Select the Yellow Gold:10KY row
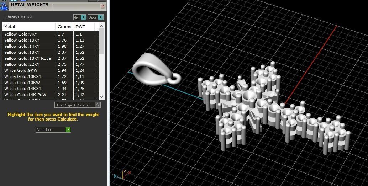This screenshot has height=186, width=368. pyautogui.click(x=51, y=40)
